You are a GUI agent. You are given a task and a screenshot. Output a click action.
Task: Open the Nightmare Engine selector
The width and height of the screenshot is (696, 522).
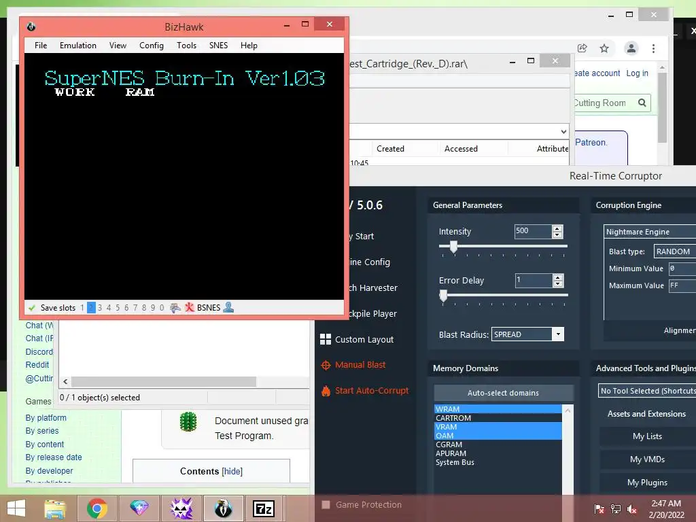[650, 232]
